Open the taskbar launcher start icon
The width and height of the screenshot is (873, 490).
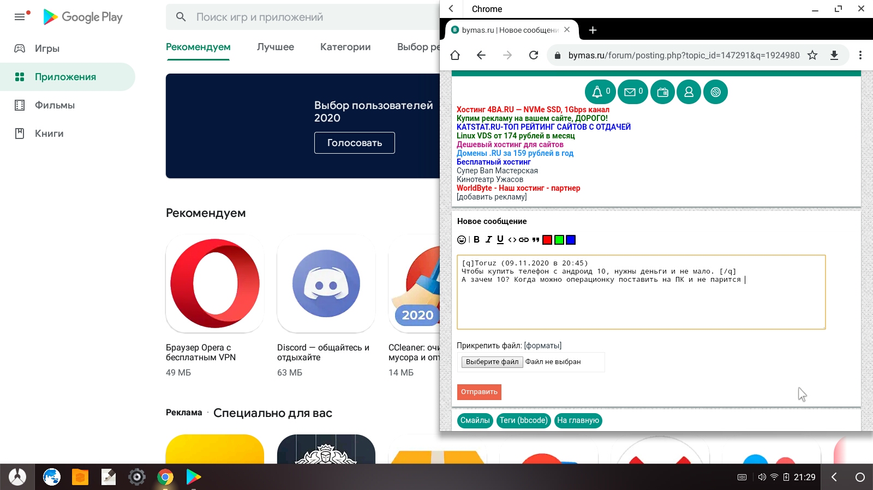pos(17,477)
